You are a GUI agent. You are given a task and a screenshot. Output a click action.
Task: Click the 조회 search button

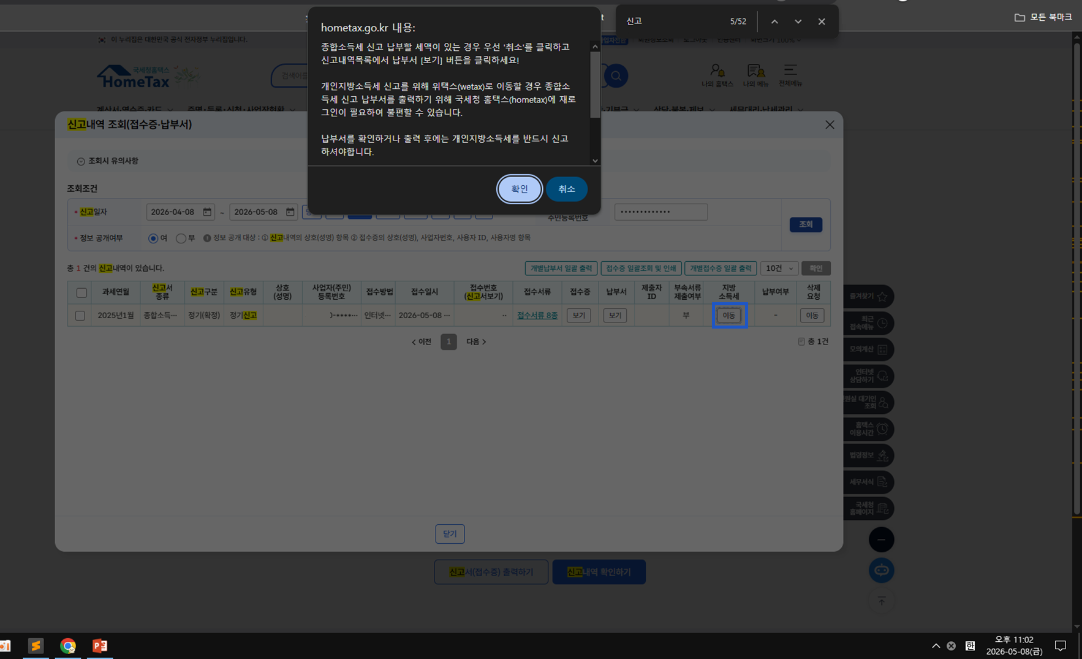[x=806, y=224]
